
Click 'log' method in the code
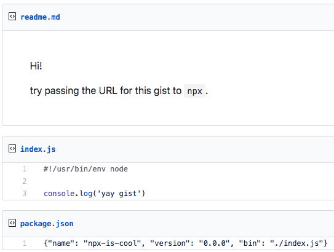click(86, 194)
